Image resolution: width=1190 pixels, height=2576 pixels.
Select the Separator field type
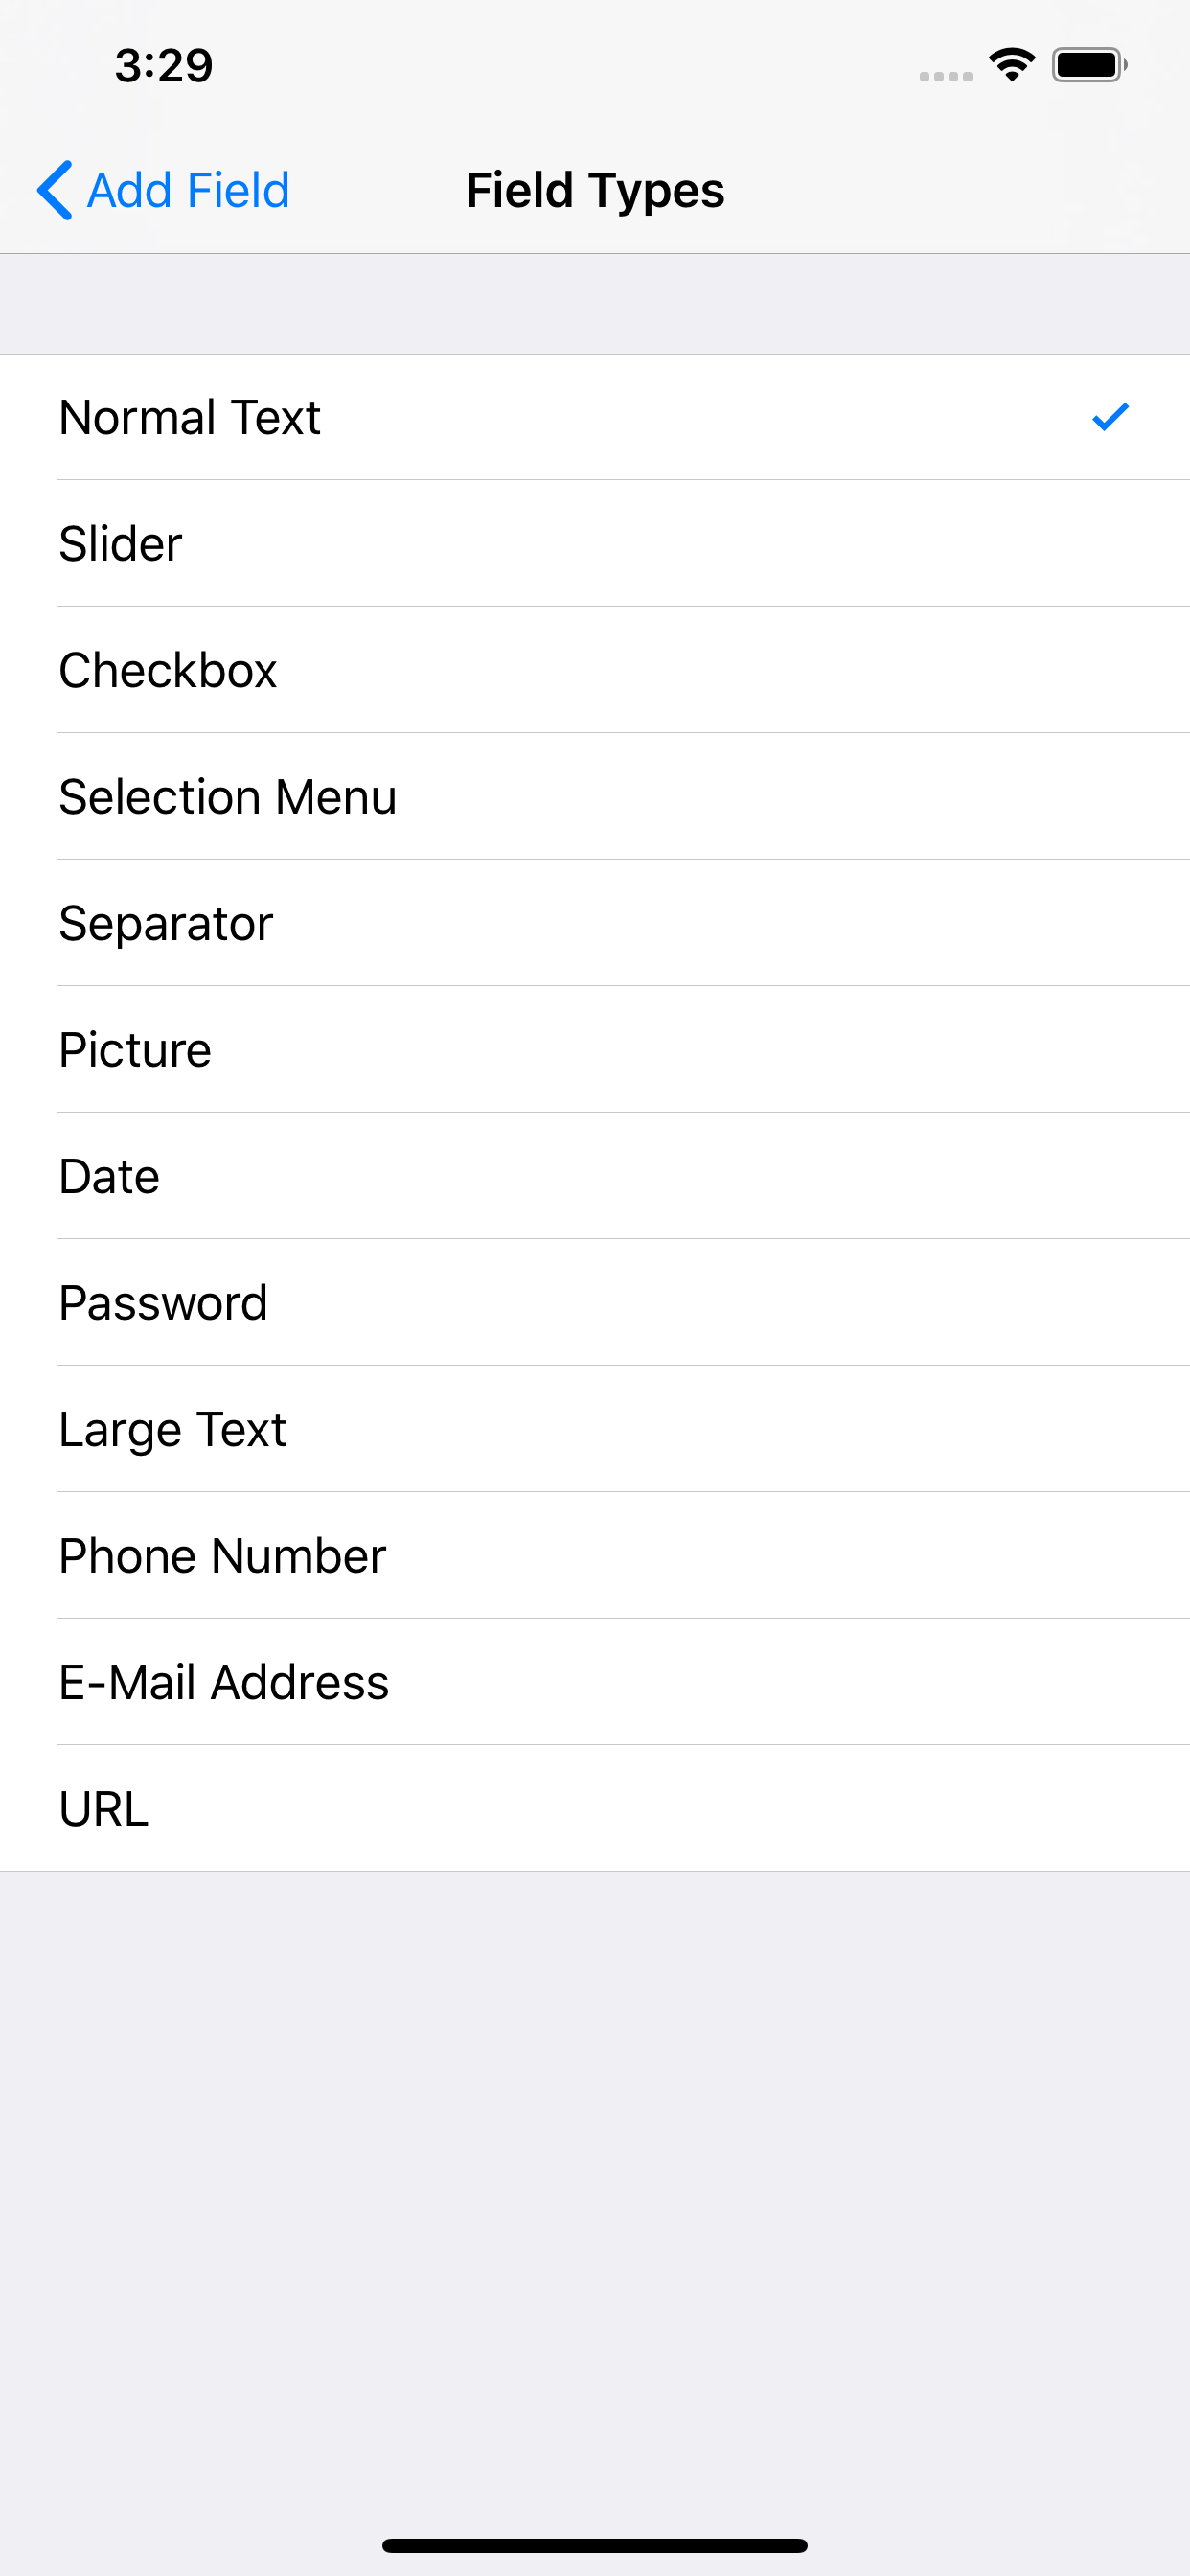point(595,923)
